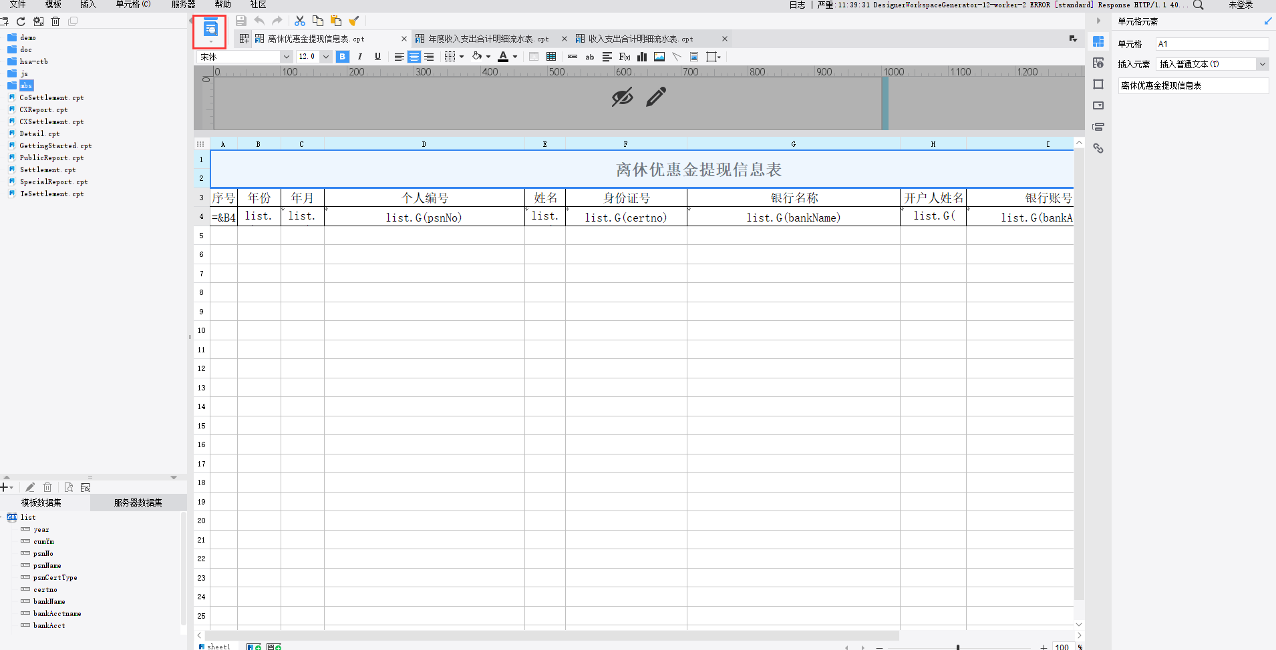The width and height of the screenshot is (1276, 650).
Task: Click zoom slider at bottom right
Action: pyautogui.click(x=958, y=647)
